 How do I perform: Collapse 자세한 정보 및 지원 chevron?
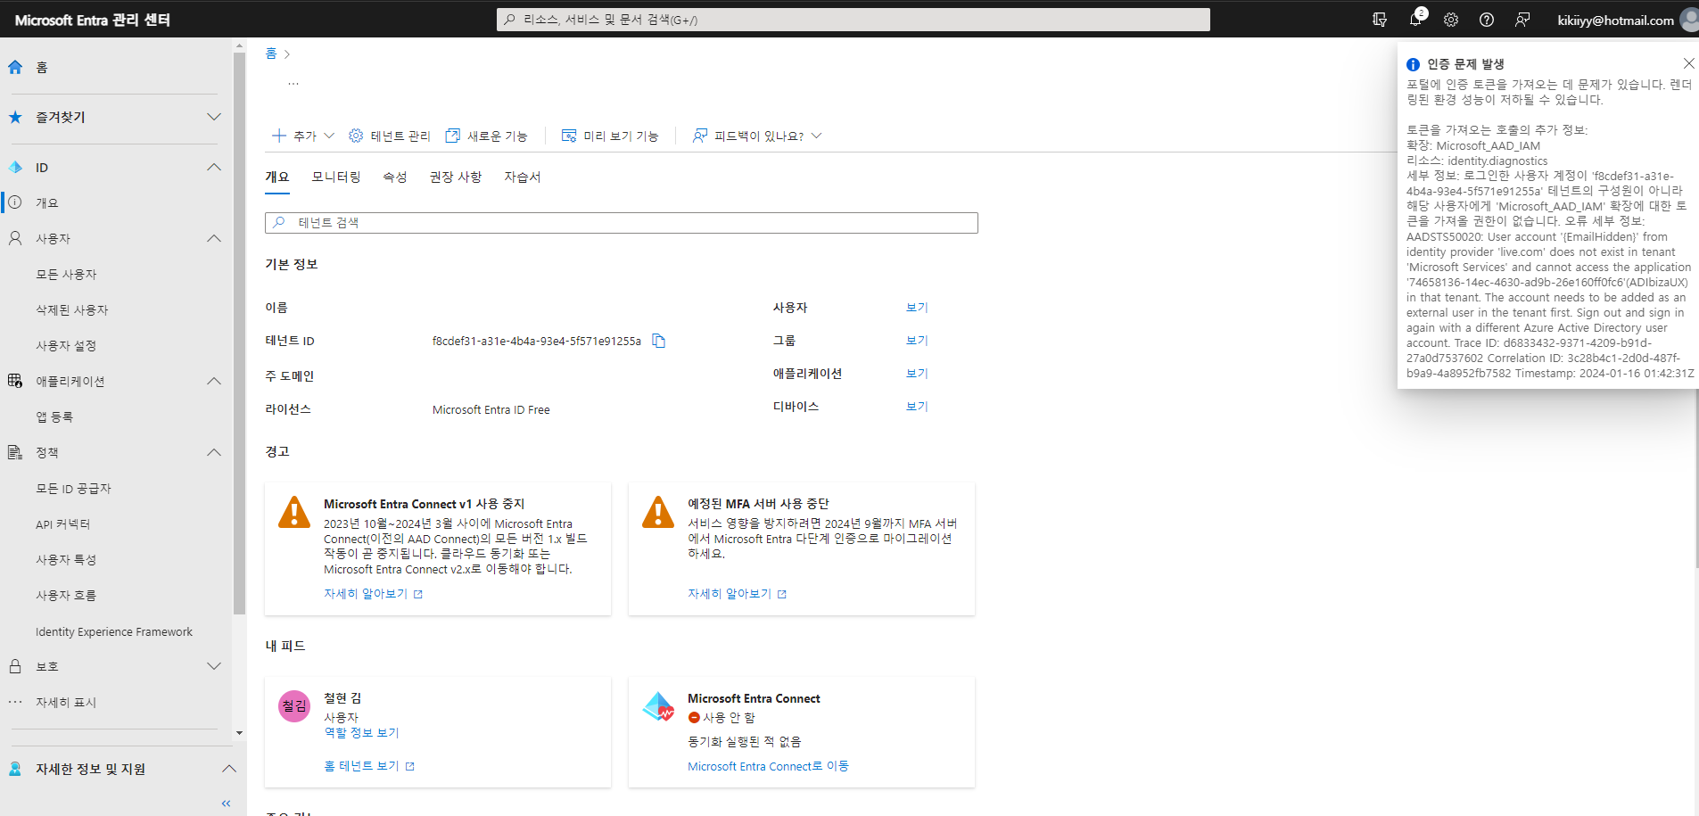[229, 769]
